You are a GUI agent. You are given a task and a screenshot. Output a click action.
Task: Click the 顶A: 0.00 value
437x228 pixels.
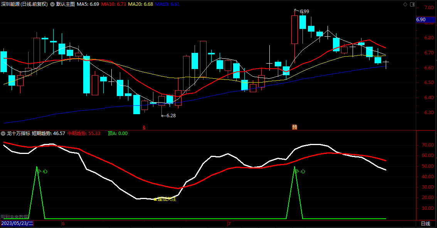(118, 133)
